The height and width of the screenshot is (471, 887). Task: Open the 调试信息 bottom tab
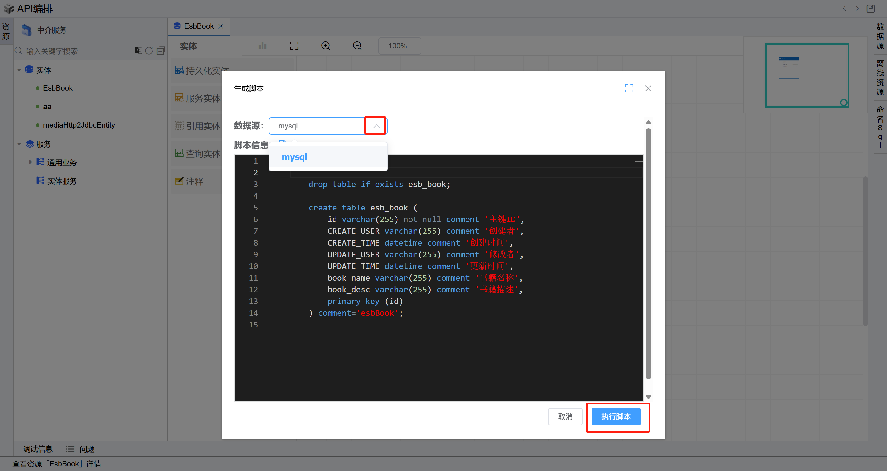38,449
